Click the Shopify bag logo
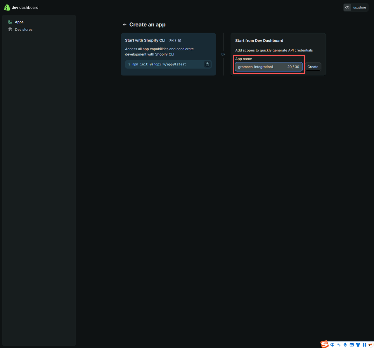 [x=7, y=7]
